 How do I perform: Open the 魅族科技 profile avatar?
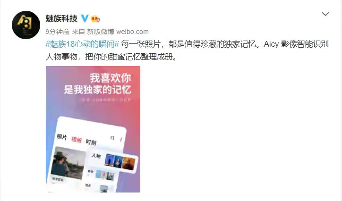point(26,25)
